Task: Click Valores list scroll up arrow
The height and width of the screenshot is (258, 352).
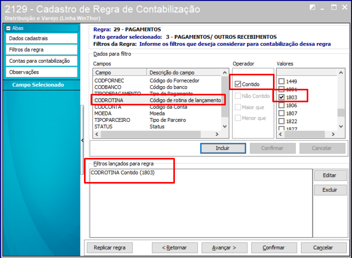Action: pyautogui.click(x=341, y=73)
